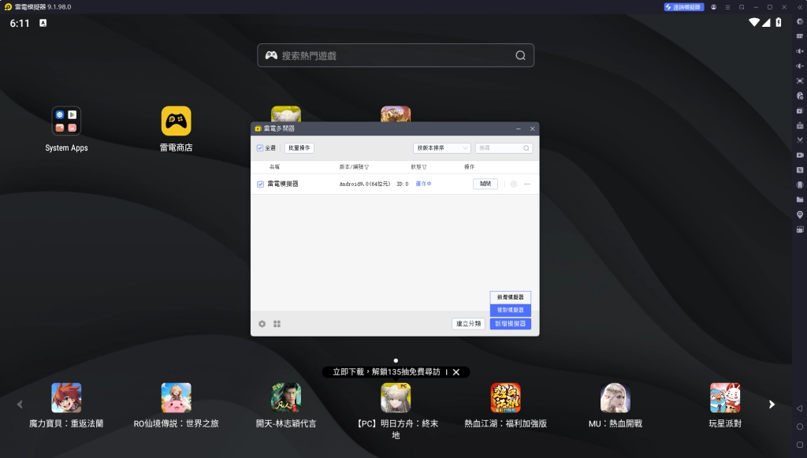This screenshot has width=807, height=458.
Task: Open the status column filter arrow
Action: pos(425,167)
